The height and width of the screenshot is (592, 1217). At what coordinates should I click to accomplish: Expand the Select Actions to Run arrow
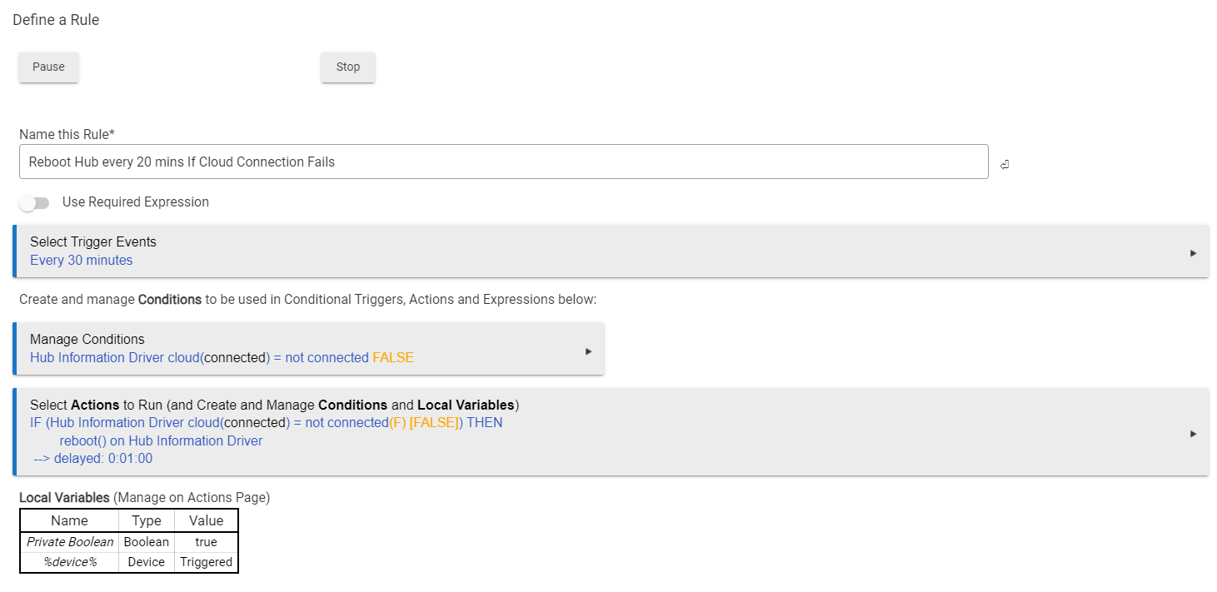pyautogui.click(x=1193, y=433)
